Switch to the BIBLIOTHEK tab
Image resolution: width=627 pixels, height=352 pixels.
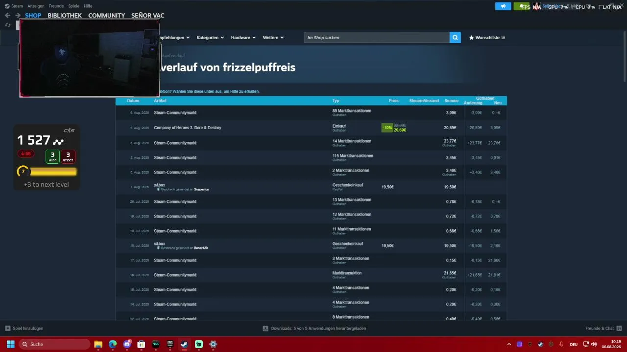pos(65,16)
